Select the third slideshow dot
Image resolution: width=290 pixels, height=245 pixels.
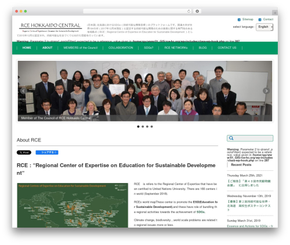pos(147,127)
